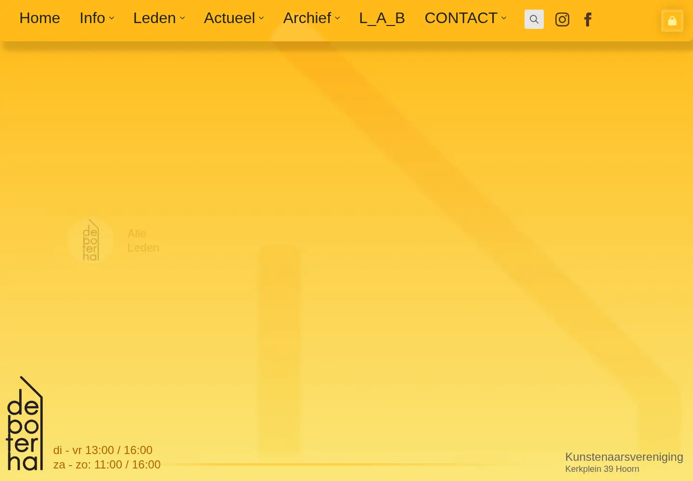Expand the chevron beside Actueel
This screenshot has height=481, width=693.
pos(261,18)
